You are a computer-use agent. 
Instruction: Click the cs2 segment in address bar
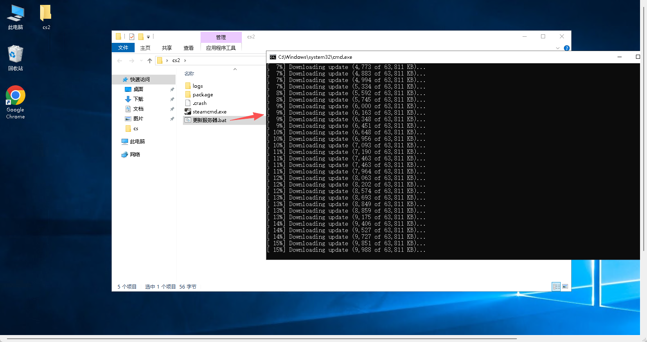(176, 60)
